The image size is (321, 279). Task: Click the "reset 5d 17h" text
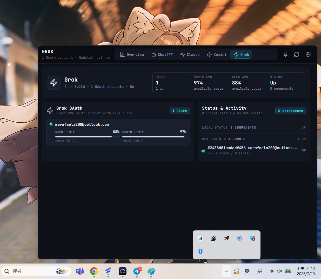[66, 141]
